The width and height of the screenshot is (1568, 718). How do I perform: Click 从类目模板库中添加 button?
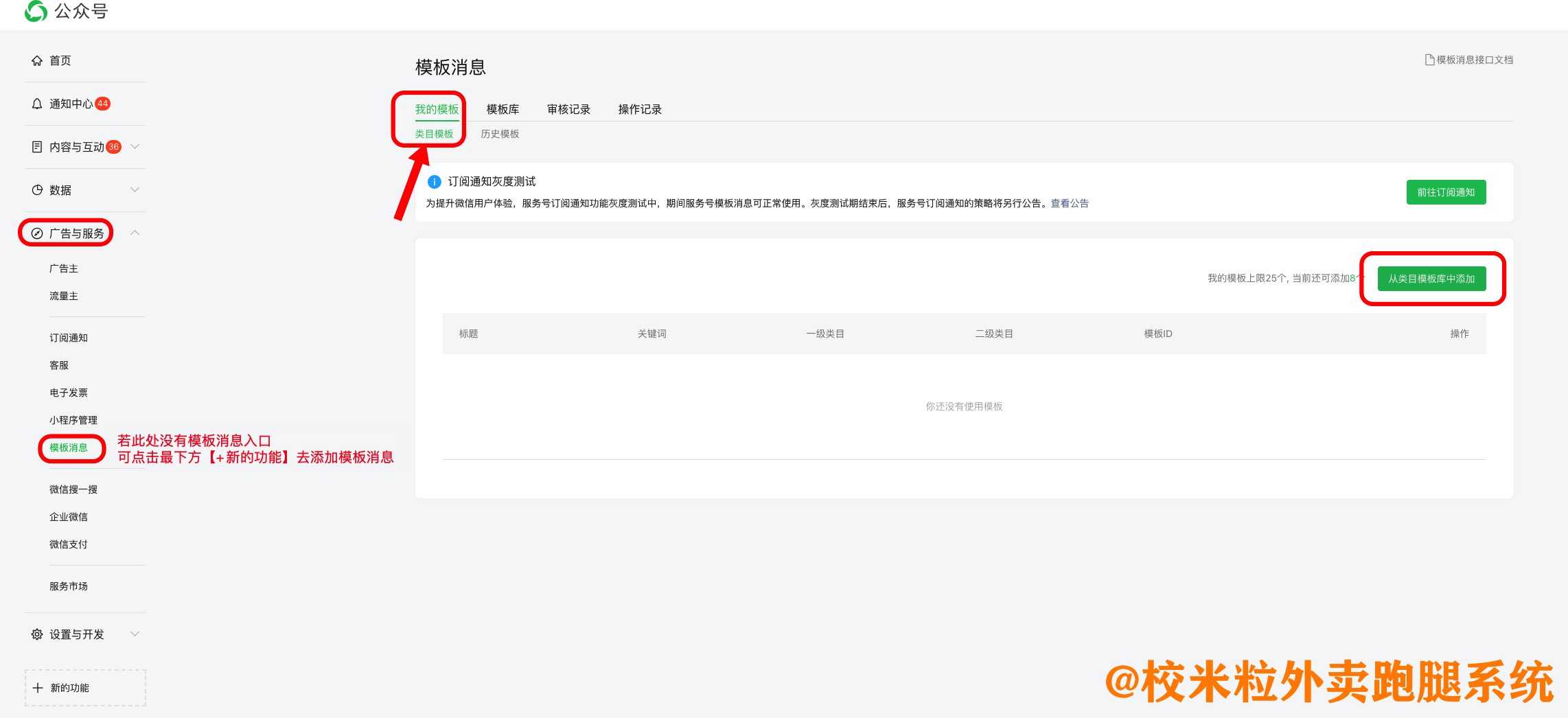pos(1433,279)
